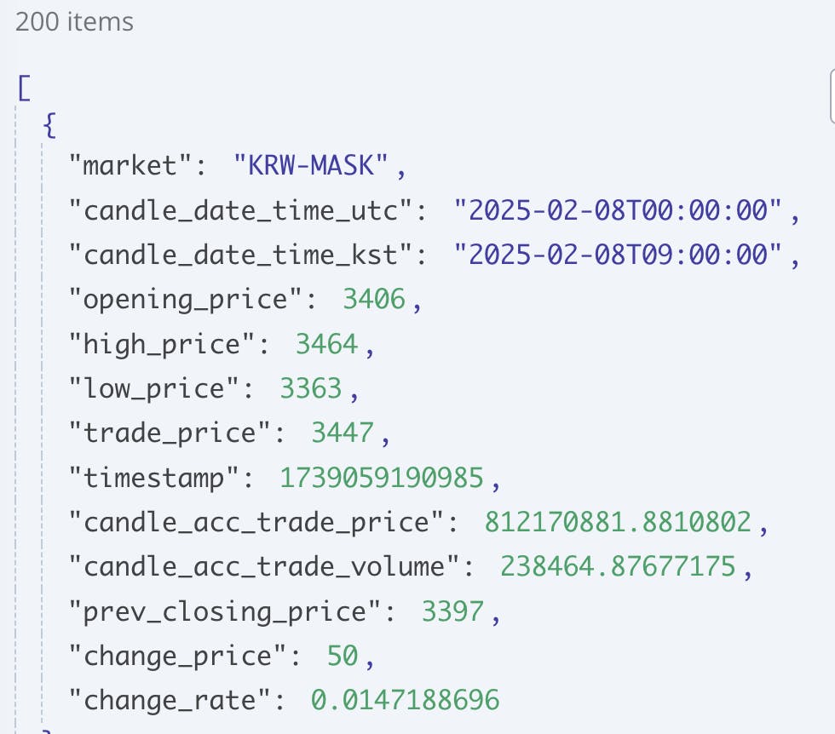This screenshot has height=734, width=835.
Task: Click the opening square bracket of the array
Action: pyautogui.click(x=22, y=86)
